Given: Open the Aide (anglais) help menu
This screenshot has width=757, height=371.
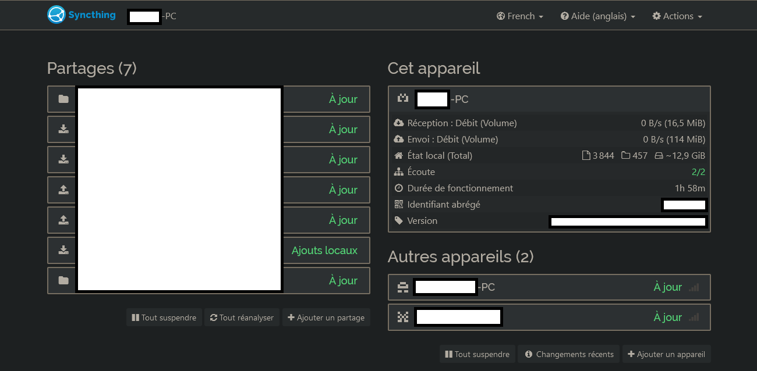Looking at the screenshot, I should [x=598, y=16].
